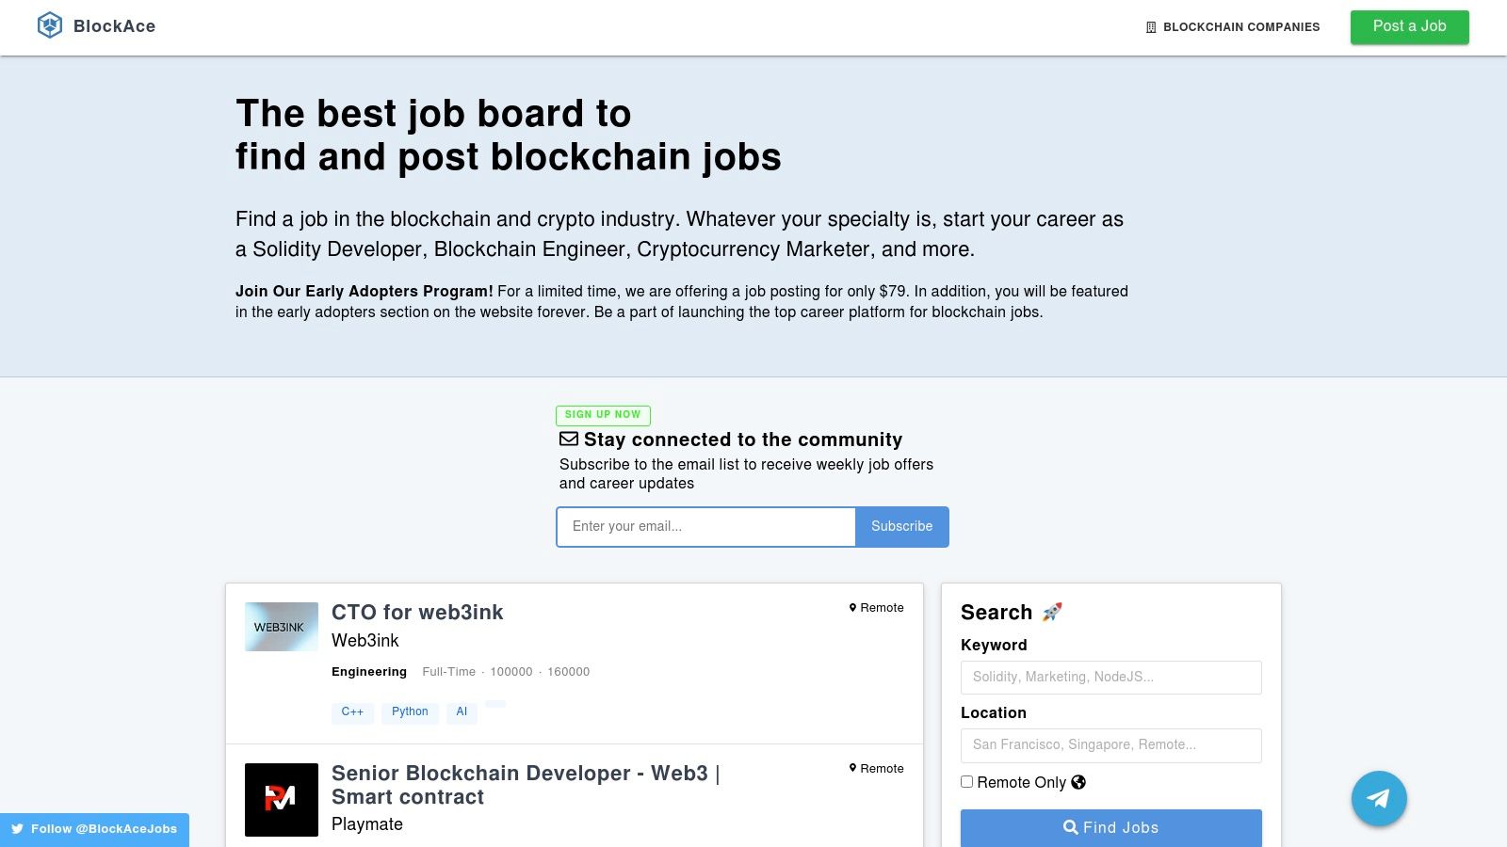This screenshot has width=1507, height=847.
Task: Click the envelope icon above Stay connected
Action: tap(569, 439)
